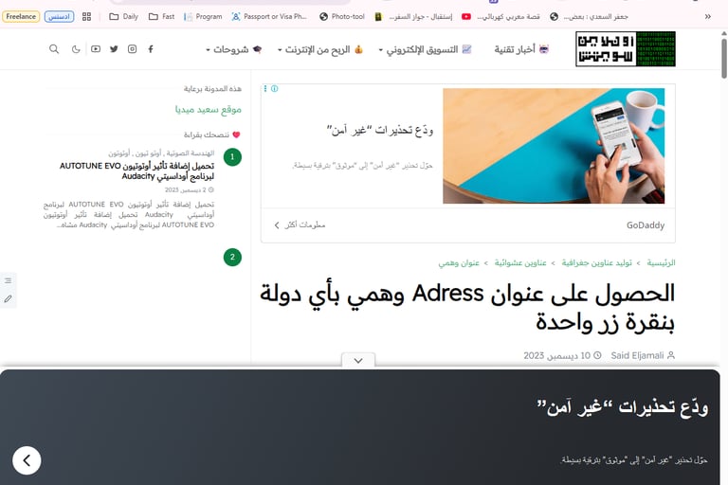Image resolution: width=728 pixels, height=485 pixels.
Task: Click the pencil edit sidebar icon
Action: tap(8, 299)
